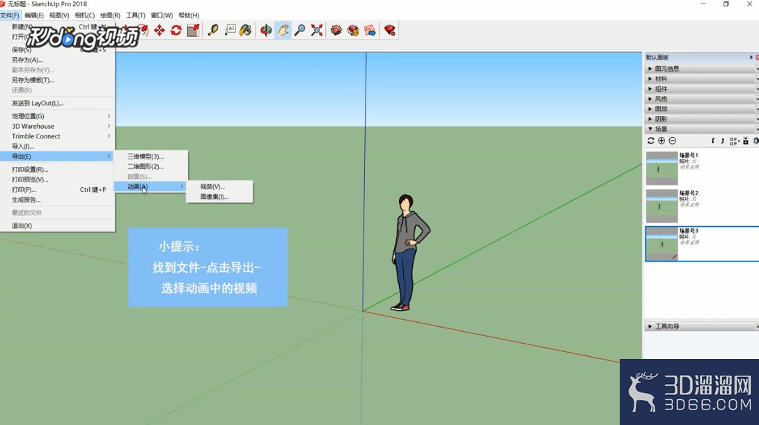Screen dimensions: 759x425
Task: Click 打印(P)... menu entry
Action: coord(58,189)
